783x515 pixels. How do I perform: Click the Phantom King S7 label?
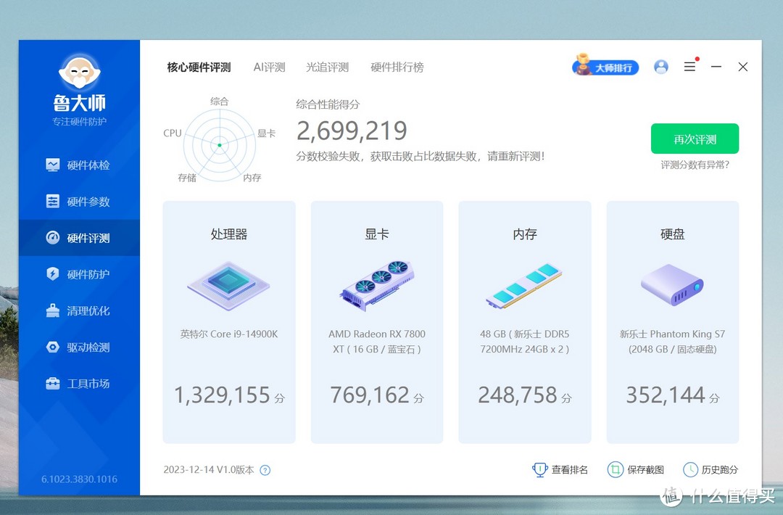click(672, 341)
